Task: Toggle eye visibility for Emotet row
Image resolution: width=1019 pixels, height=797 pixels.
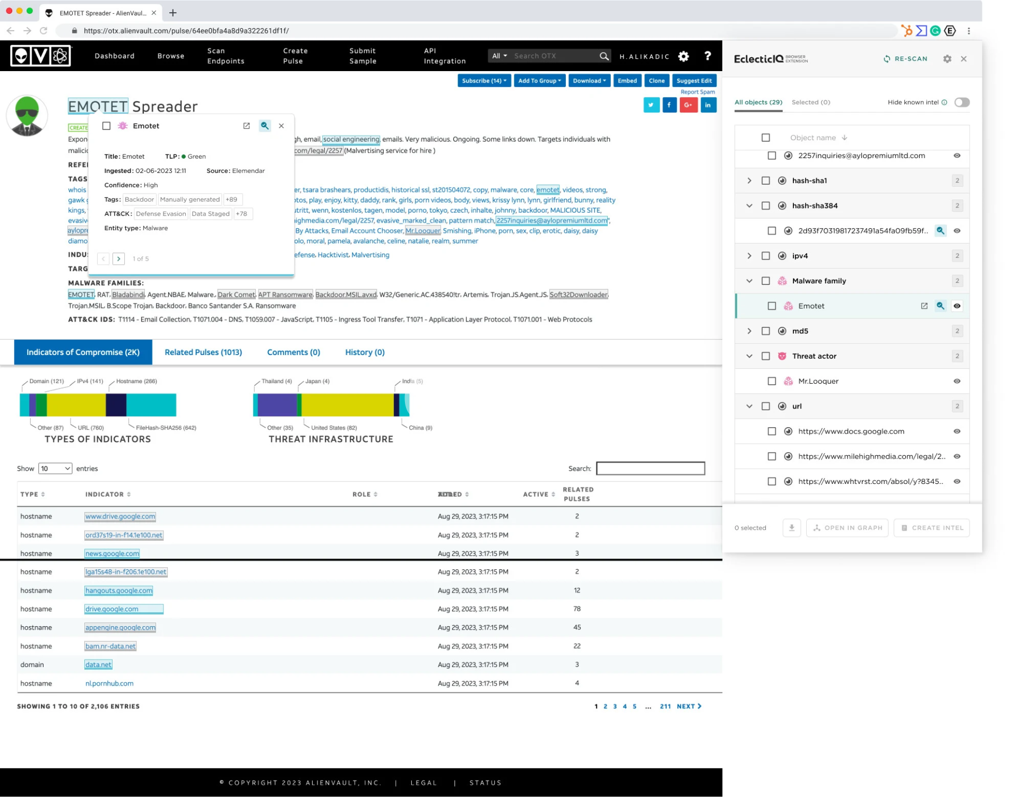Action: click(x=957, y=306)
